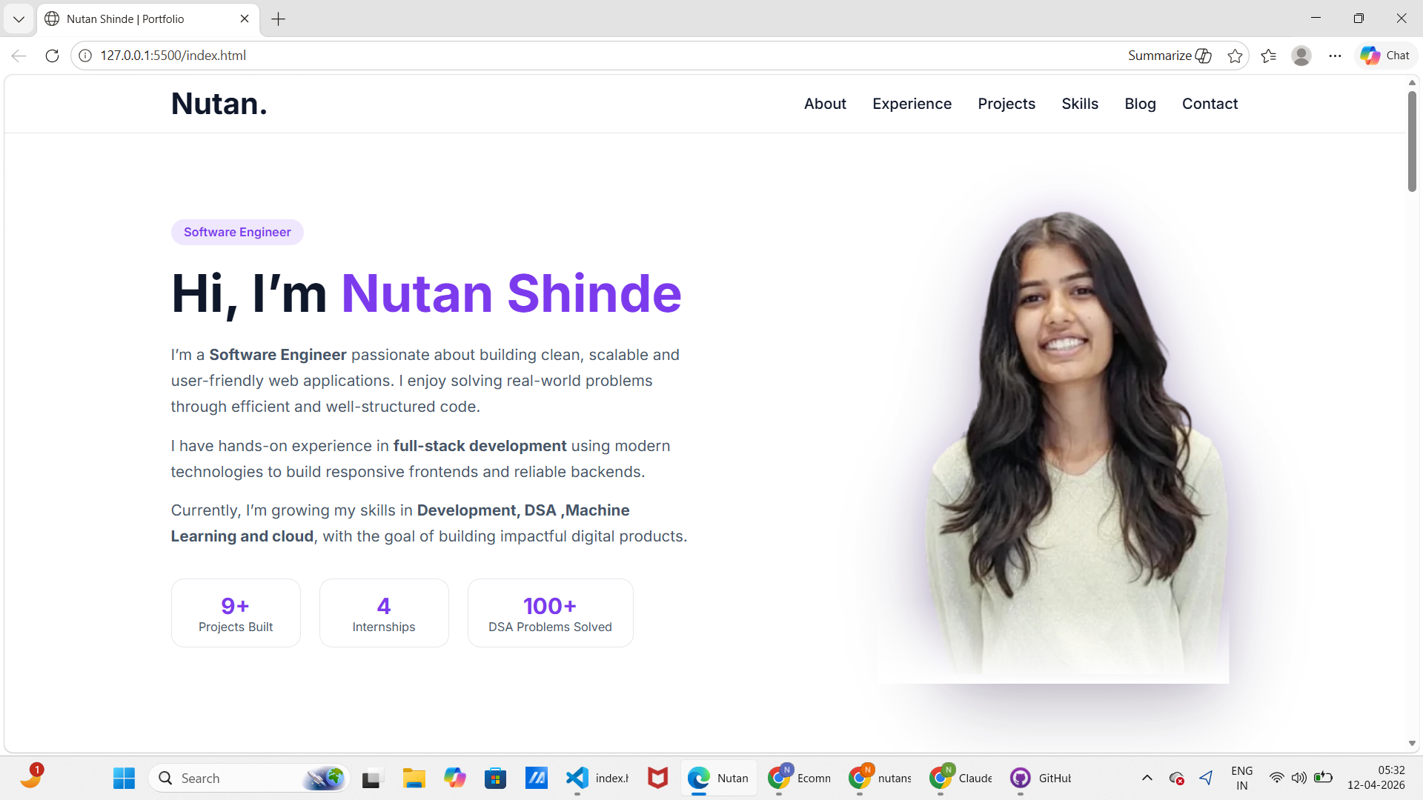Viewport: 1423px width, 800px height.
Task: Click the Summarize icon in address bar
Action: click(x=1203, y=56)
